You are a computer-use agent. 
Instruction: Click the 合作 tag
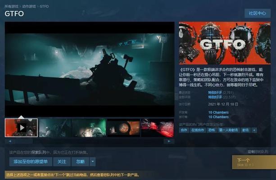pos(184,130)
